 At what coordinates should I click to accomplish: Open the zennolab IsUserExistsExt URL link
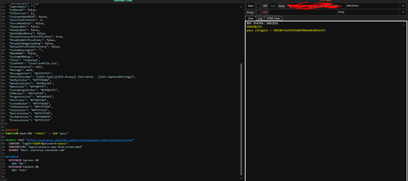pyautogui.click(x=81, y=140)
